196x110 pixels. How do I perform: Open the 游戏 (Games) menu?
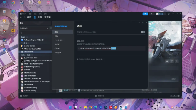click(40, 14)
